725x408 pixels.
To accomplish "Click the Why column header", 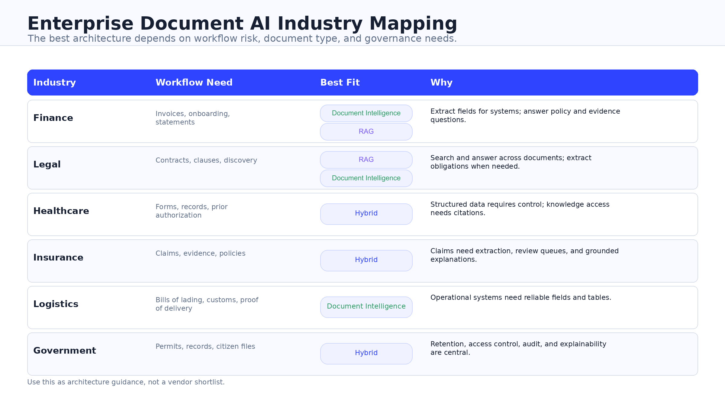I will 441,83.
